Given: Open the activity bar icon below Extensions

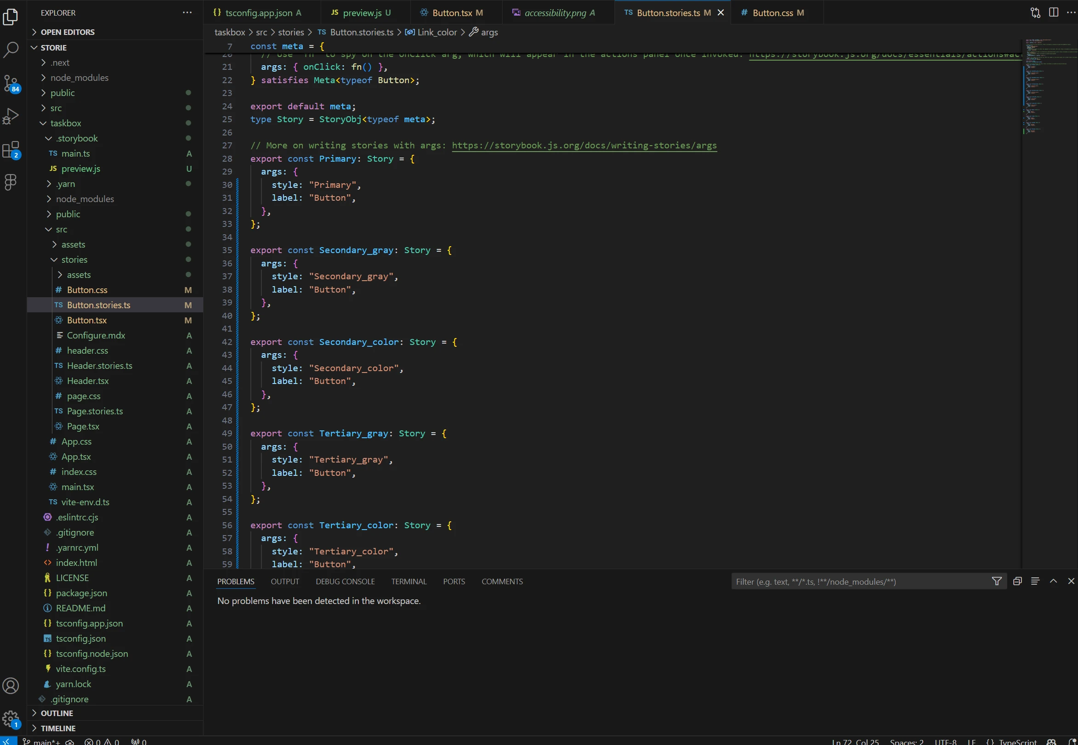Looking at the screenshot, I should 11,182.
